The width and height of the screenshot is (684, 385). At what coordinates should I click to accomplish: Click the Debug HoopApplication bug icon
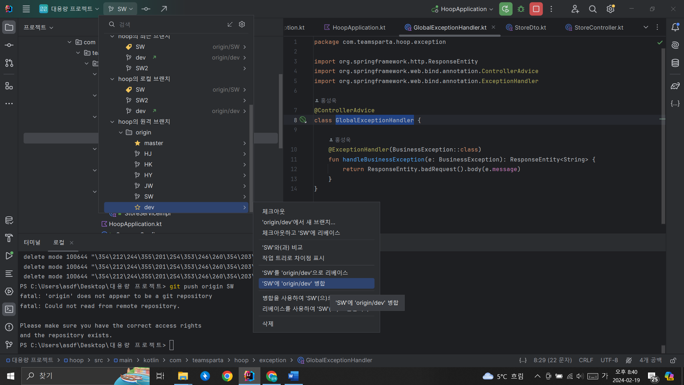(x=521, y=9)
